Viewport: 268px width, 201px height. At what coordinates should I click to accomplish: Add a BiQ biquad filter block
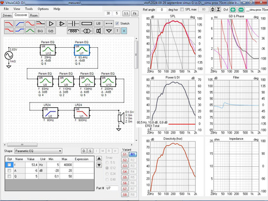tap(40, 31)
